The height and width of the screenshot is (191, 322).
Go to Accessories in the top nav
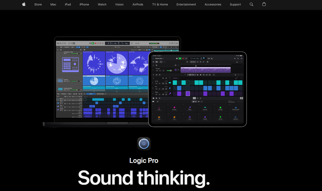(213, 4)
